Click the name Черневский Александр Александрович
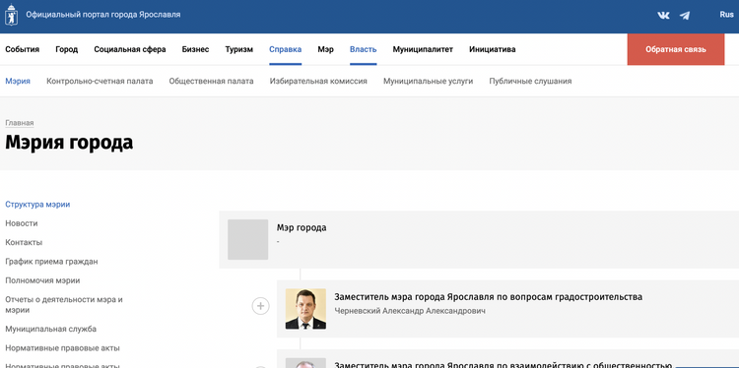This screenshot has width=739, height=368. (410, 311)
